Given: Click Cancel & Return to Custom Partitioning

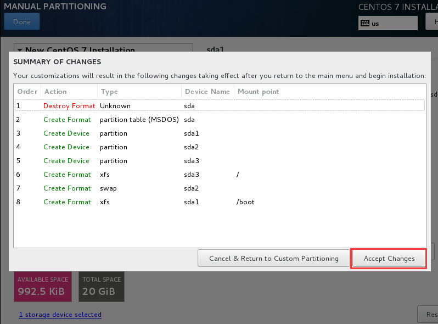Looking at the screenshot, I should click(x=274, y=259).
